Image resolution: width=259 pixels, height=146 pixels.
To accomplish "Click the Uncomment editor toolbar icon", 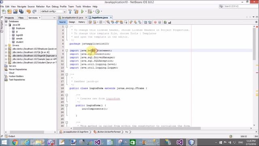I will (x=170, y=22).
